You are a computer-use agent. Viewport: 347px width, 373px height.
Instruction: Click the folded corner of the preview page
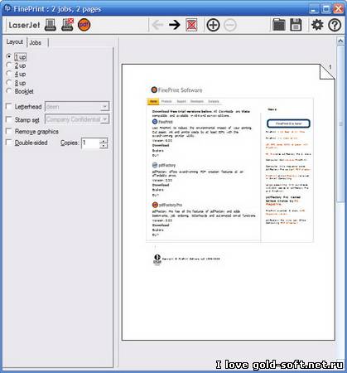(x=327, y=72)
